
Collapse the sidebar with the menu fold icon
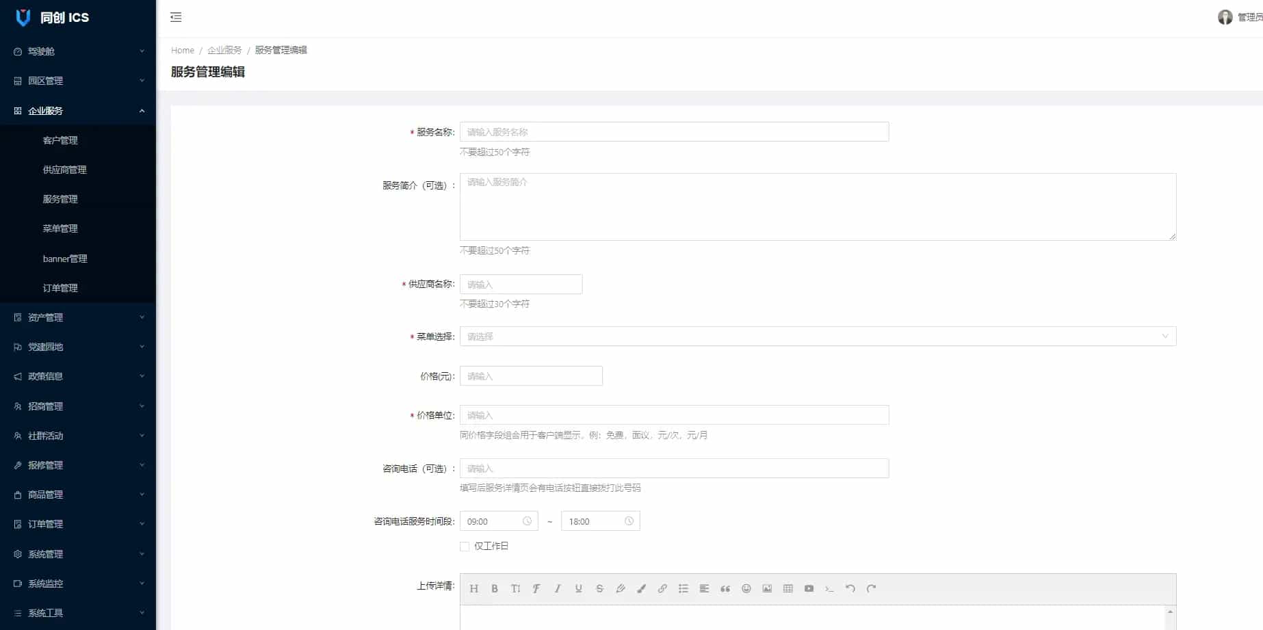(176, 17)
